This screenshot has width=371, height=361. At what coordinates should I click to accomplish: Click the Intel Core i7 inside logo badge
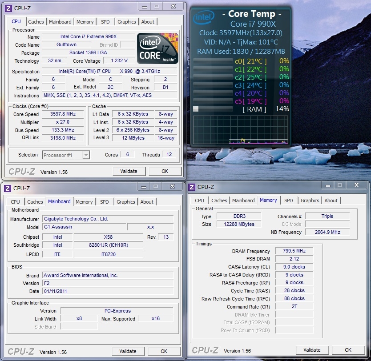pyautogui.click(x=157, y=48)
